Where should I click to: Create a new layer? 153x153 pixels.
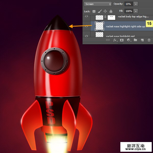click(x=142, y=40)
